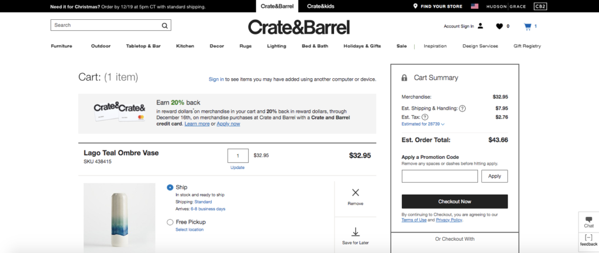Select the Free Pickup radio option
The image size is (599, 253).
click(170, 222)
